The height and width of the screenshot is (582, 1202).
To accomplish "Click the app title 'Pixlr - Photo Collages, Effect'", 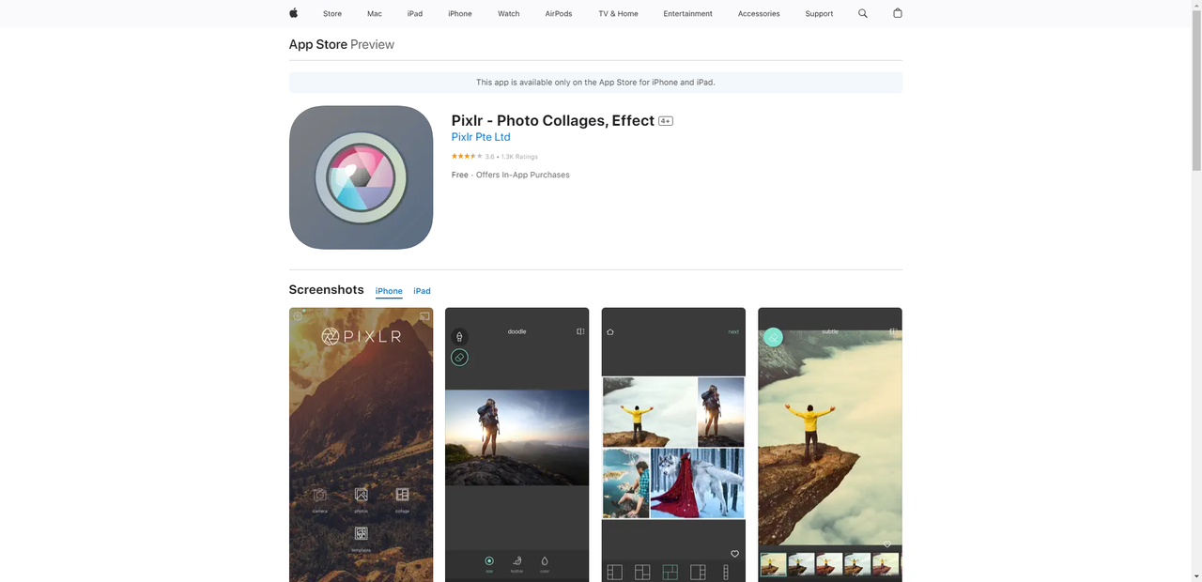I will 553,120.
